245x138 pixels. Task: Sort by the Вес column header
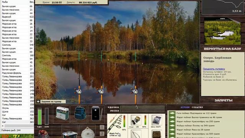[31, 2]
